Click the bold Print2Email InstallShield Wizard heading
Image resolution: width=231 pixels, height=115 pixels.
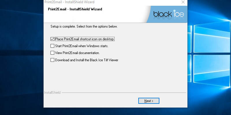[75, 9]
